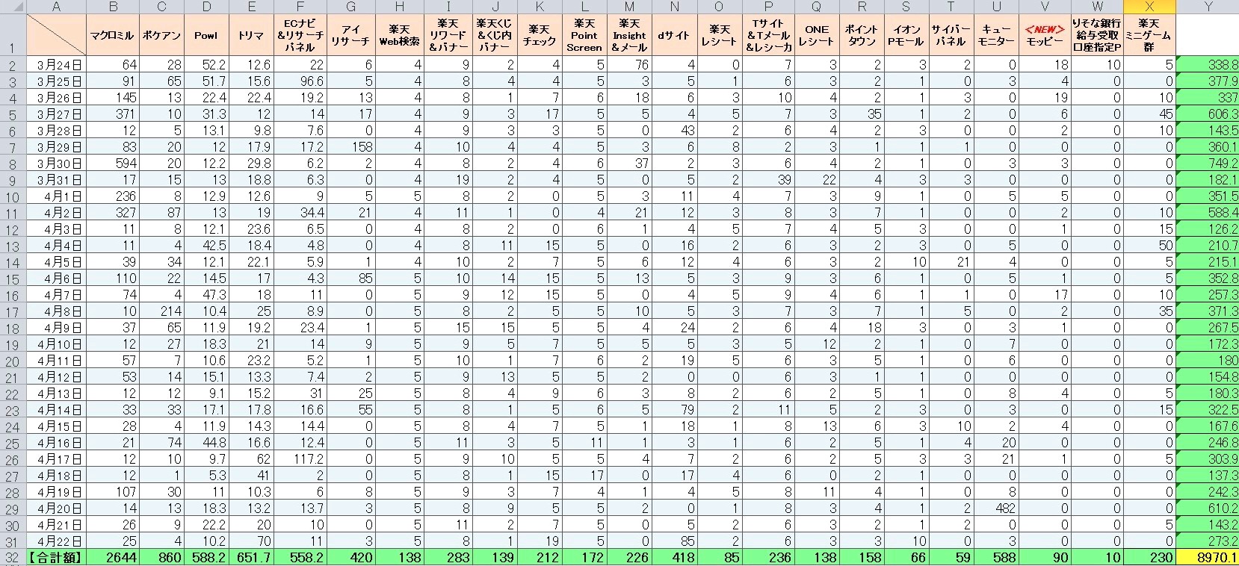Select ECナビ value 96.6 on 3月25日
This screenshot has height=566, width=1239.
point(300,81)
